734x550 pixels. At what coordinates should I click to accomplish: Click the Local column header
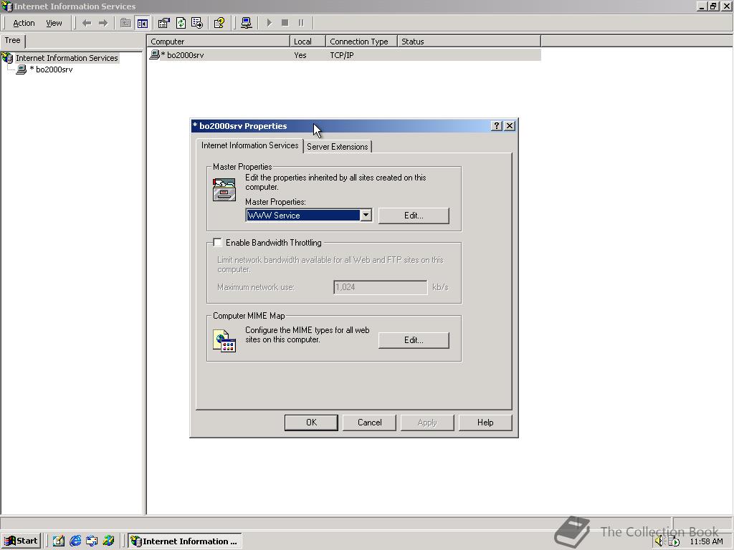pos(308,42)
